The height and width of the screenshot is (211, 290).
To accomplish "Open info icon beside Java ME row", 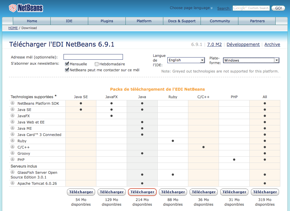I will click(x=13, y=128).
